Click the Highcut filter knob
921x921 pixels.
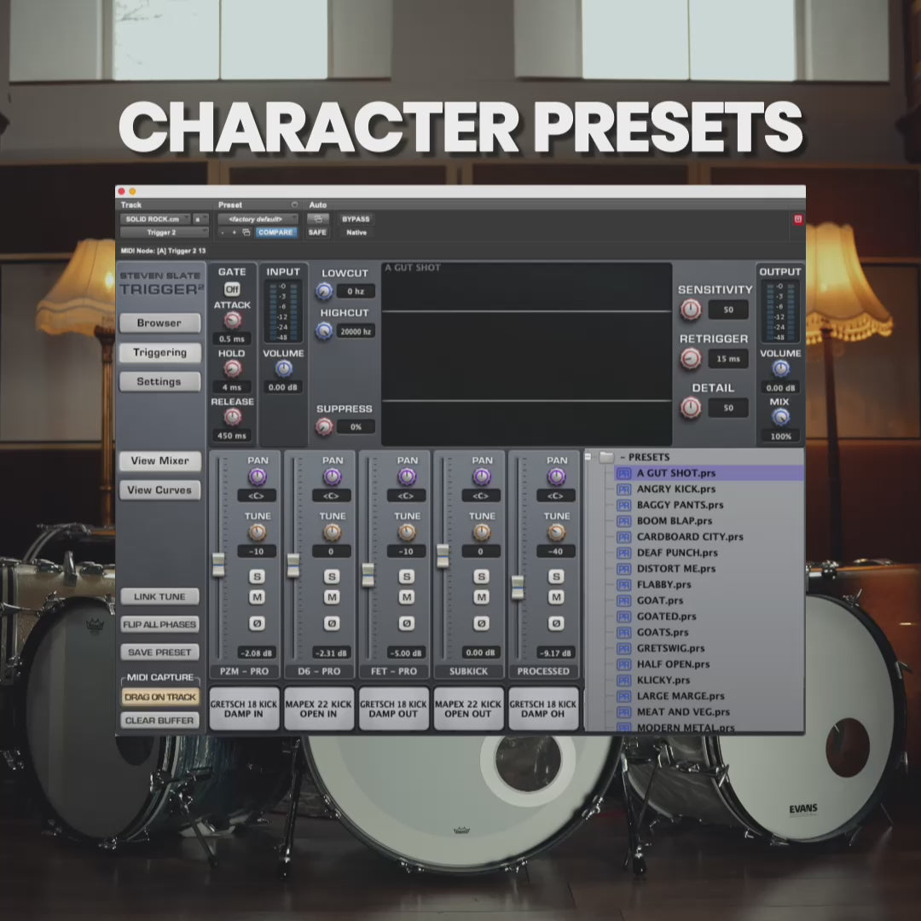tap(324, 331)
